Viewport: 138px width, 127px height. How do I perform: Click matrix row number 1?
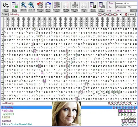point(2,29)
